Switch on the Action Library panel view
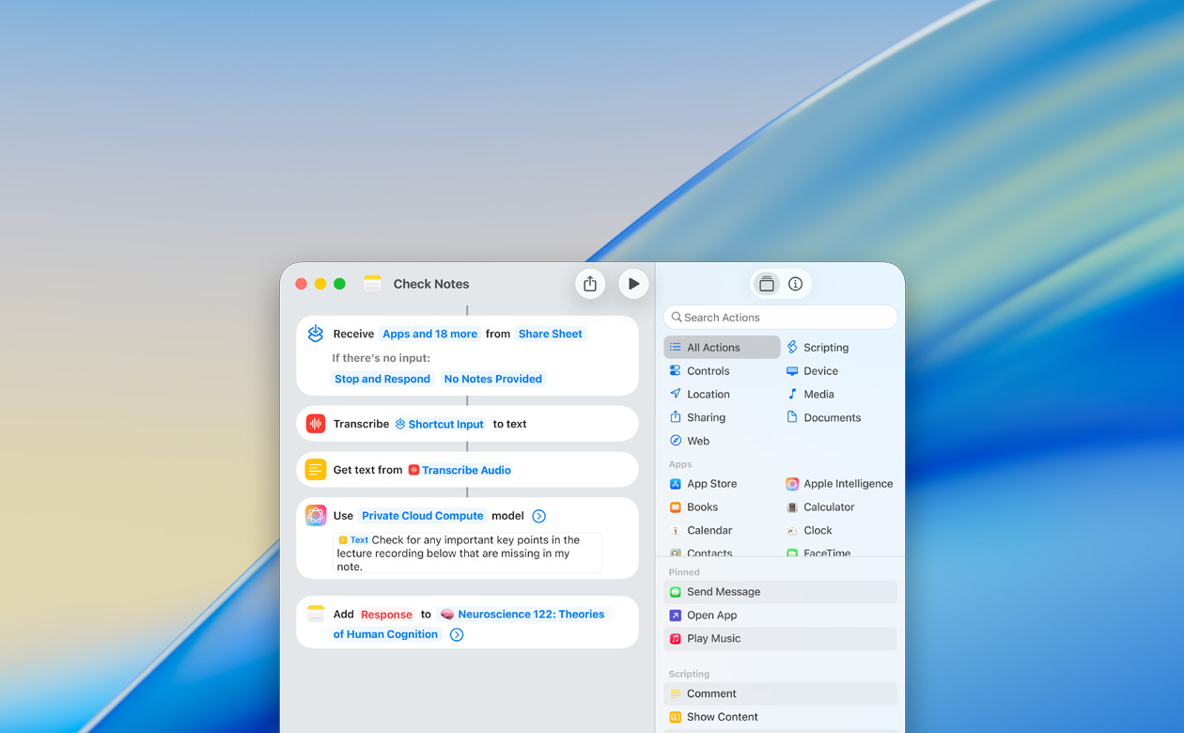 coord(766,283)
